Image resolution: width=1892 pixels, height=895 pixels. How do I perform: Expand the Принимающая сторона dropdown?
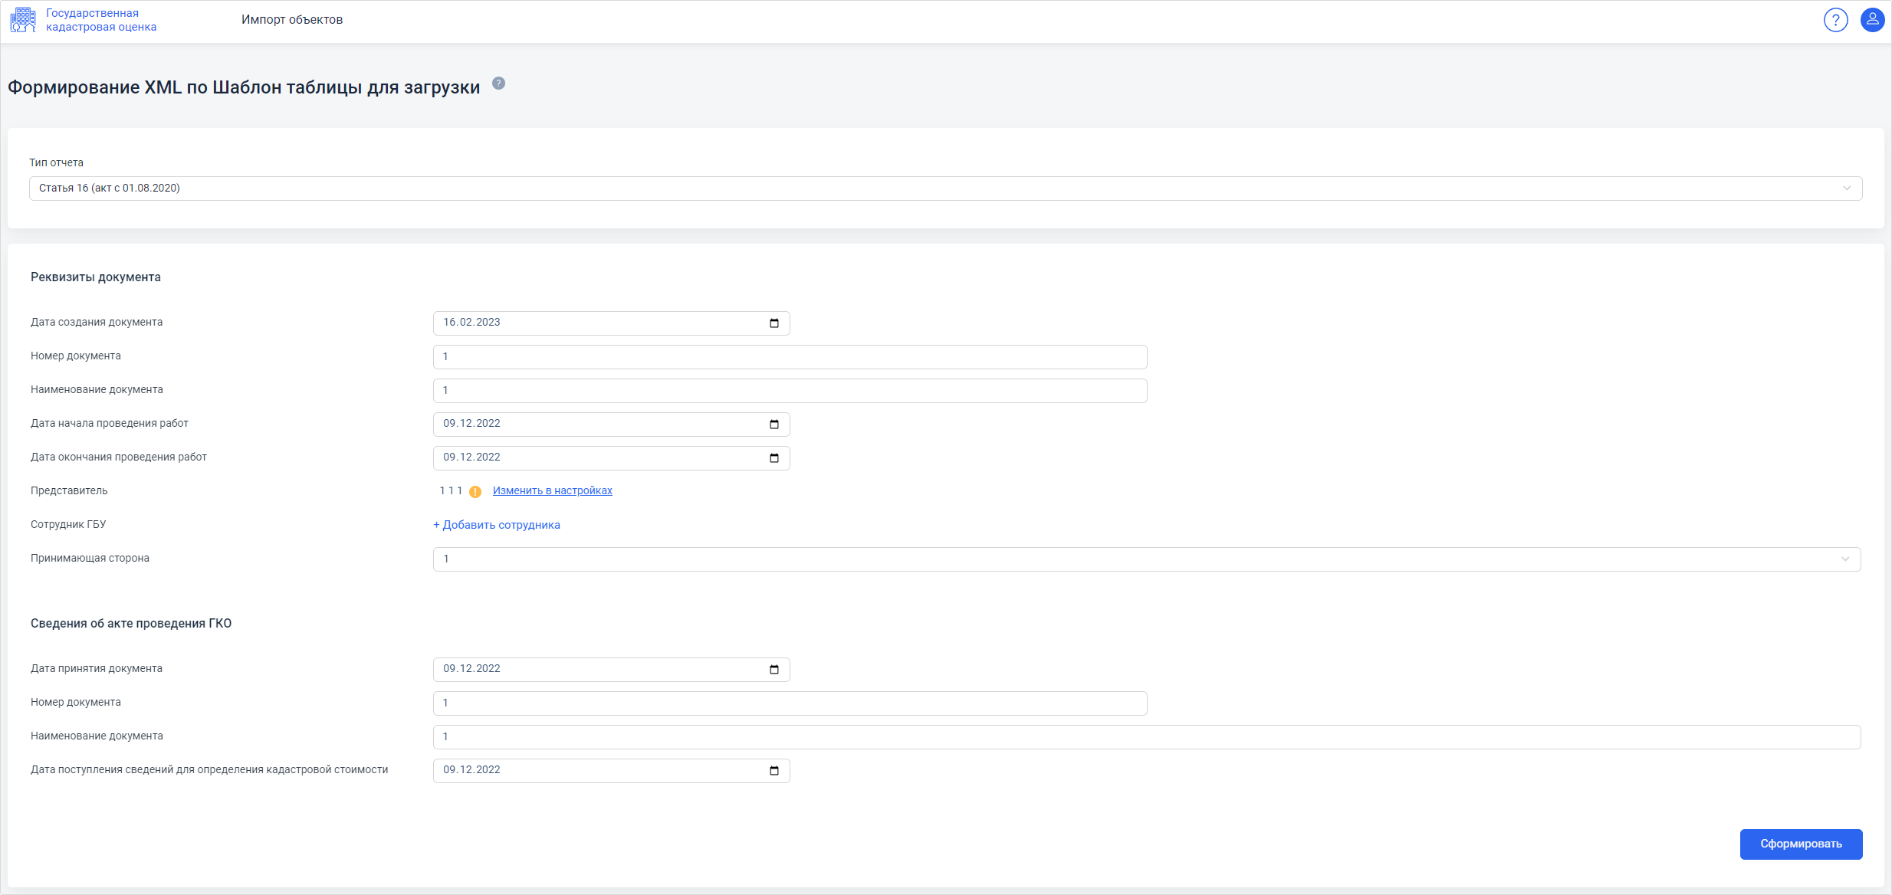tap(1147, 559)
